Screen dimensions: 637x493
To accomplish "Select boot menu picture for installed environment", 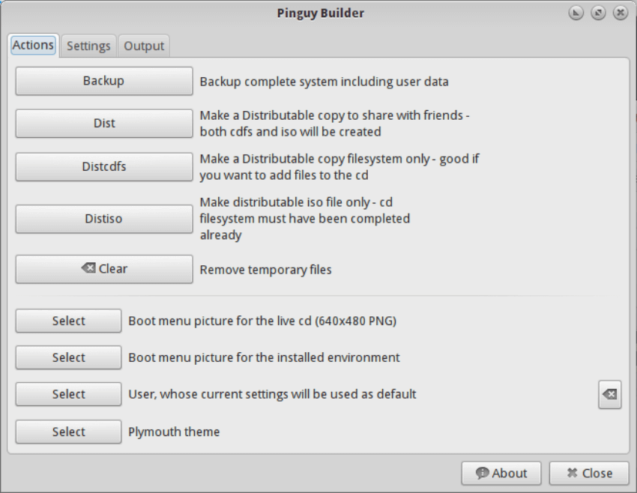I will pyautogui.click(x=69, y=357).
